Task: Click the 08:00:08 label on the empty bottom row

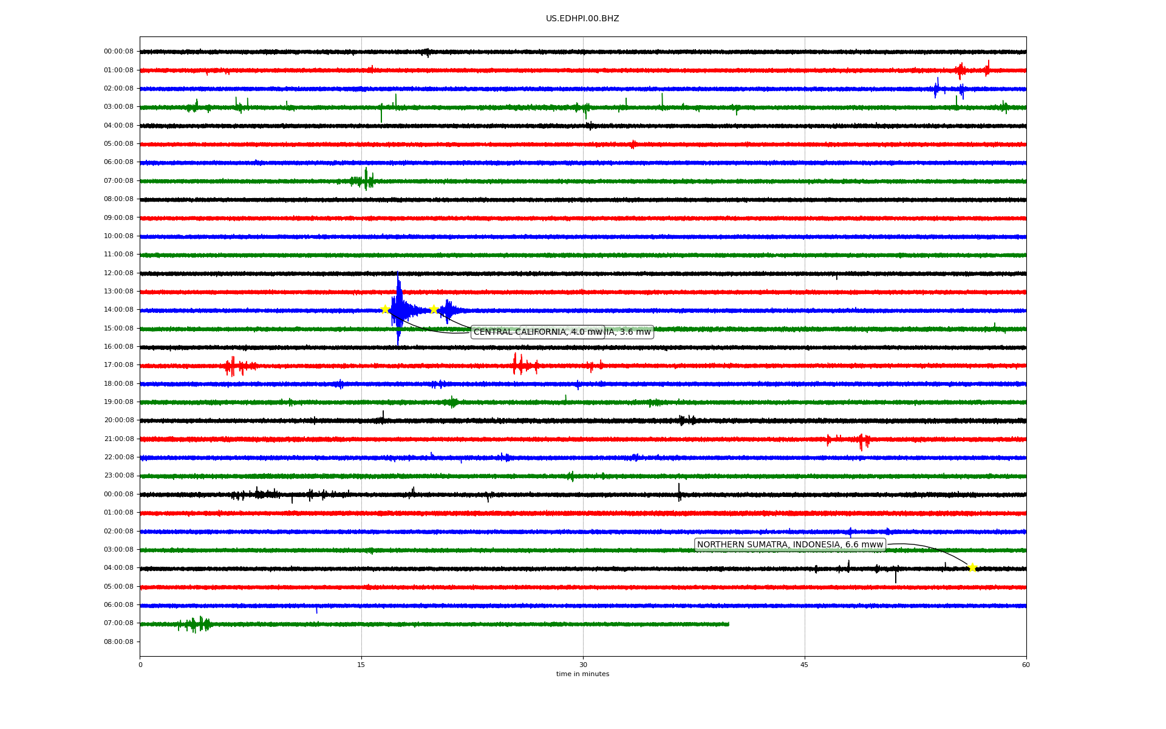Action: [x=118, y=642]
